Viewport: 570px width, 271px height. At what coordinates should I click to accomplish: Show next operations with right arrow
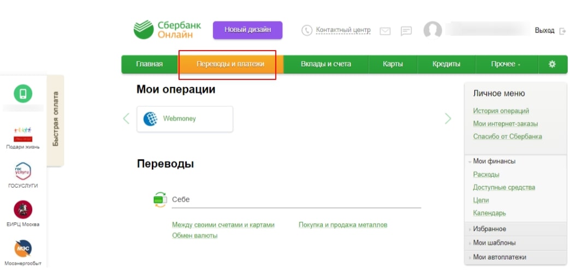tap(448, 119)
